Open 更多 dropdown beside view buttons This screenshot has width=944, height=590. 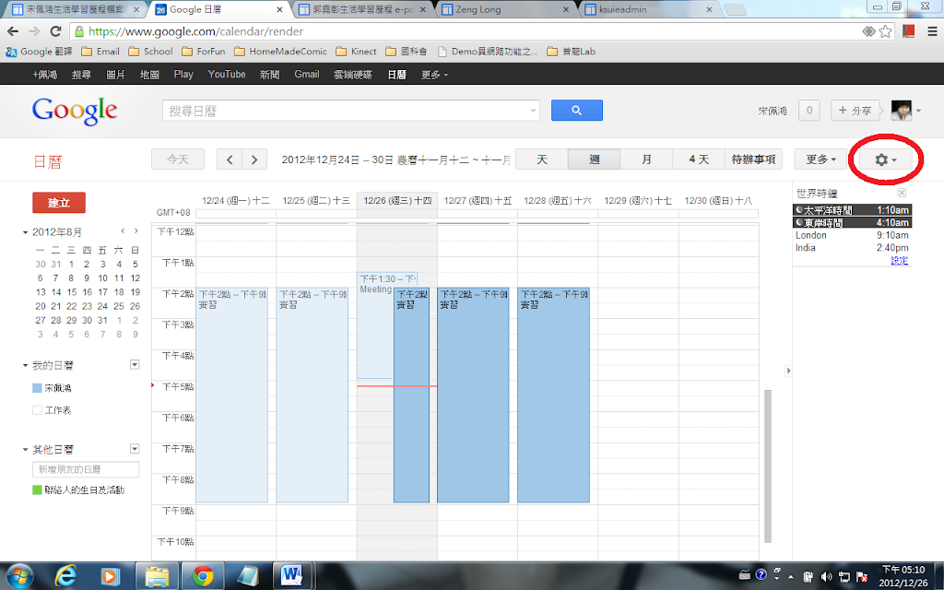pyautogui.click(x=821, y=159)
